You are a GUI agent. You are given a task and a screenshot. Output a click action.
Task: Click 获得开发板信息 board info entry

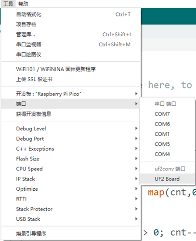[x=70, y=114]
